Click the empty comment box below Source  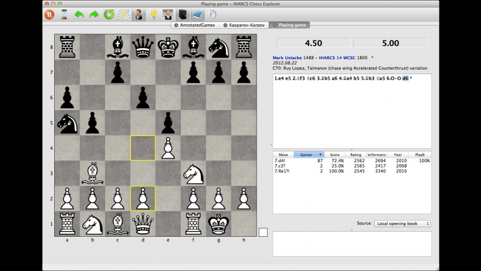(x=352, y=244)
